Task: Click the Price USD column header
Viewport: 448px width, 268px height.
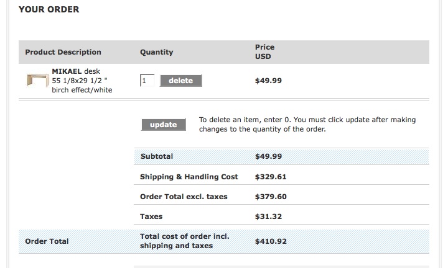Action: (264, 52)
